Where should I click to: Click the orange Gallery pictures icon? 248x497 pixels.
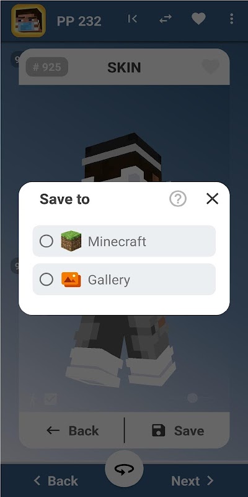[x=71, y=280]
